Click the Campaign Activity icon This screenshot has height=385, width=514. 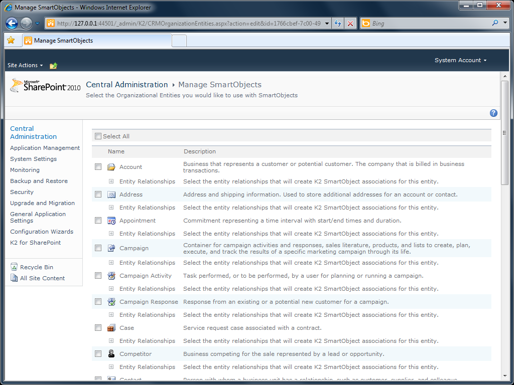pyautogui.click(x=111, y=276)
